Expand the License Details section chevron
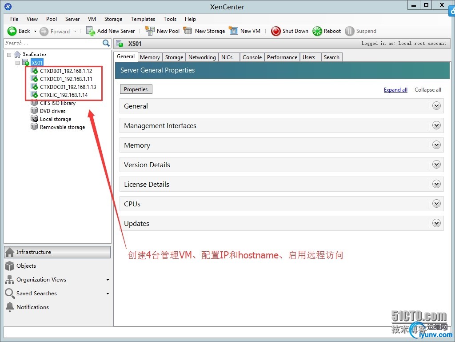This screenshot has width=455, height=342. [436, 184]
